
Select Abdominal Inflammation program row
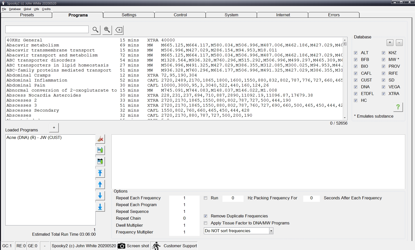click(x=174, y=80)
